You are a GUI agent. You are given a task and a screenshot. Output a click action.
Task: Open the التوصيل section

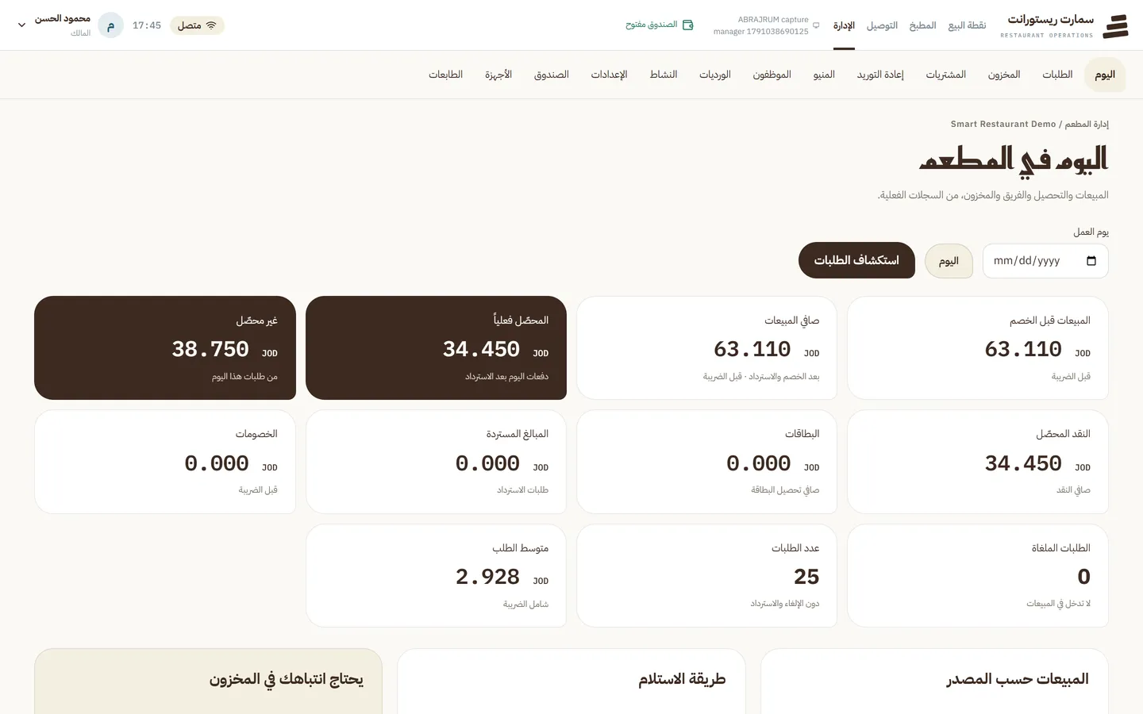[x=882, y=25]
